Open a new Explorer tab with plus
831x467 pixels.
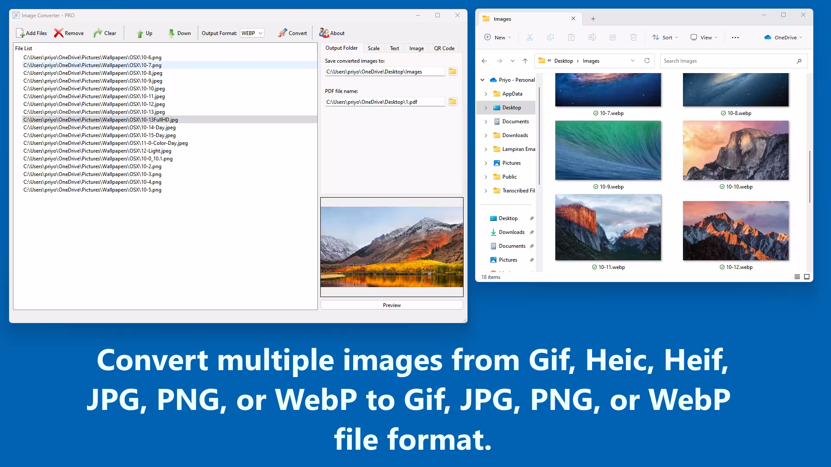(x=593, y=19)
